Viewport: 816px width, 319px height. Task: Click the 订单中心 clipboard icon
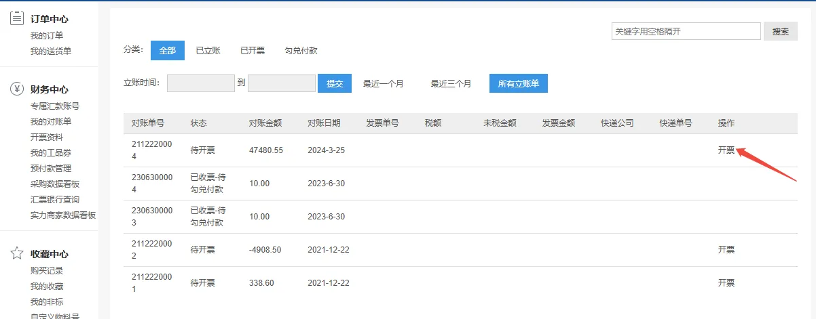coord(17,18)
